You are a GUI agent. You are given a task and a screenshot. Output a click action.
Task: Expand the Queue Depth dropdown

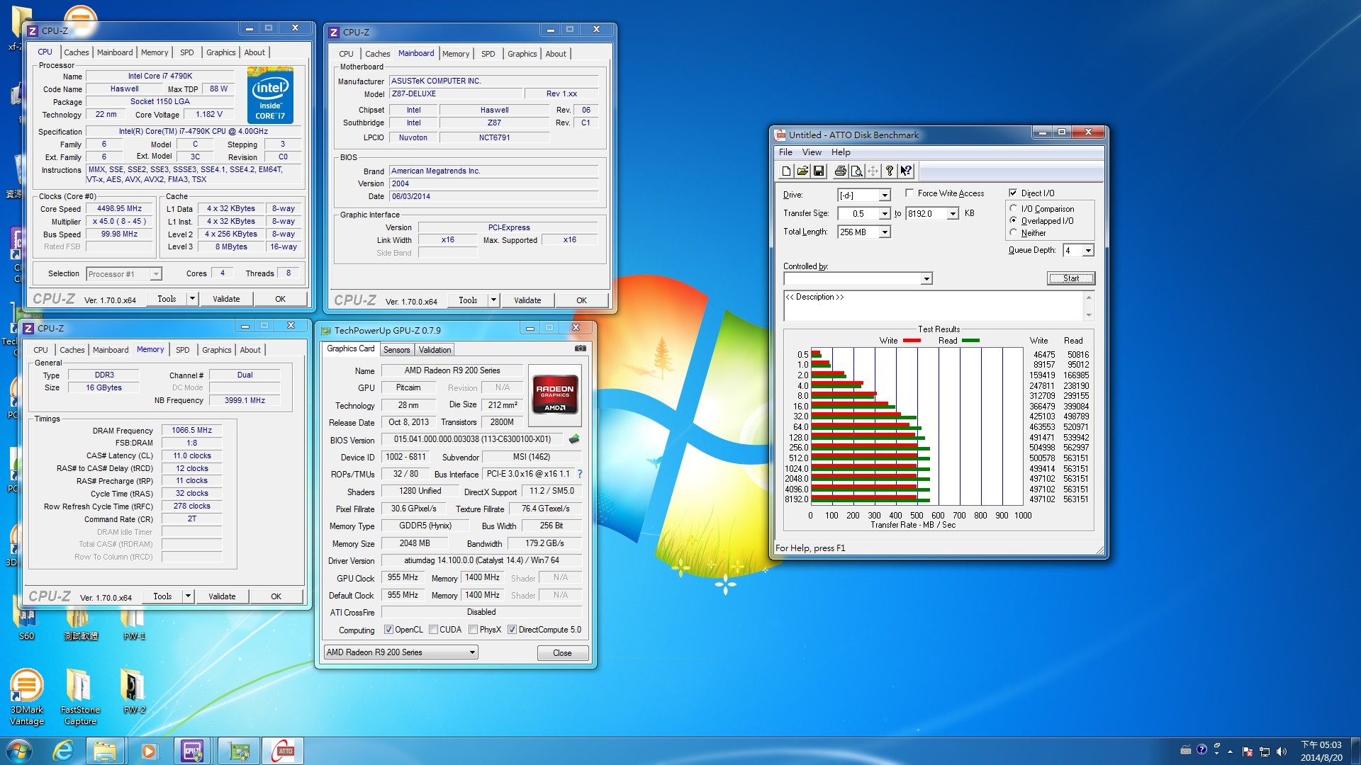[1088, 251]
